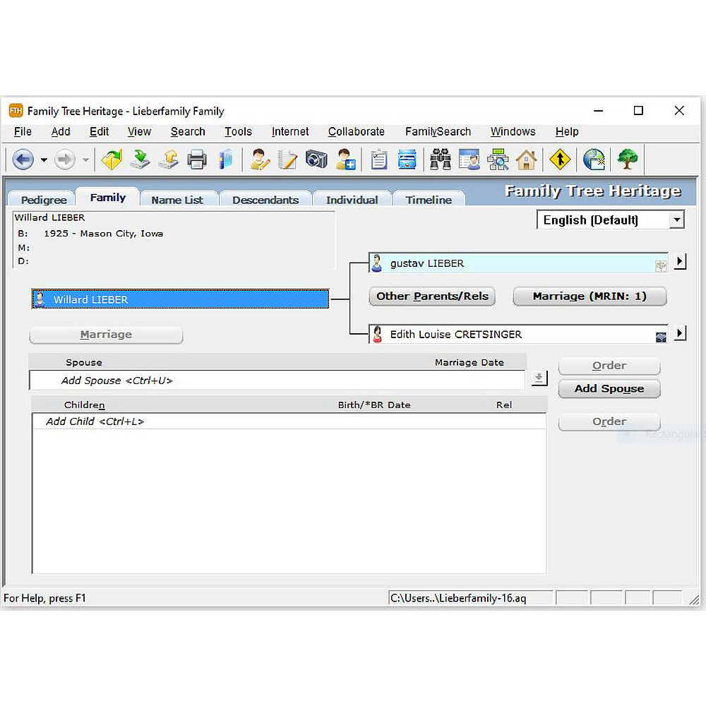Click the Print toolbar icon
The width and height of the screenshot is (706, 706).
(197, 160)
